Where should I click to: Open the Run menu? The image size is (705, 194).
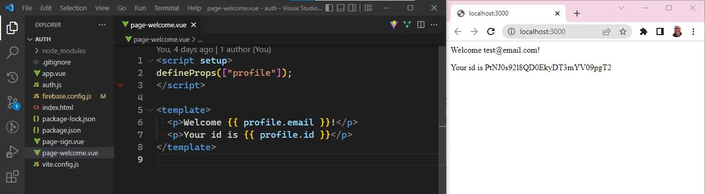tap(140, 8)
